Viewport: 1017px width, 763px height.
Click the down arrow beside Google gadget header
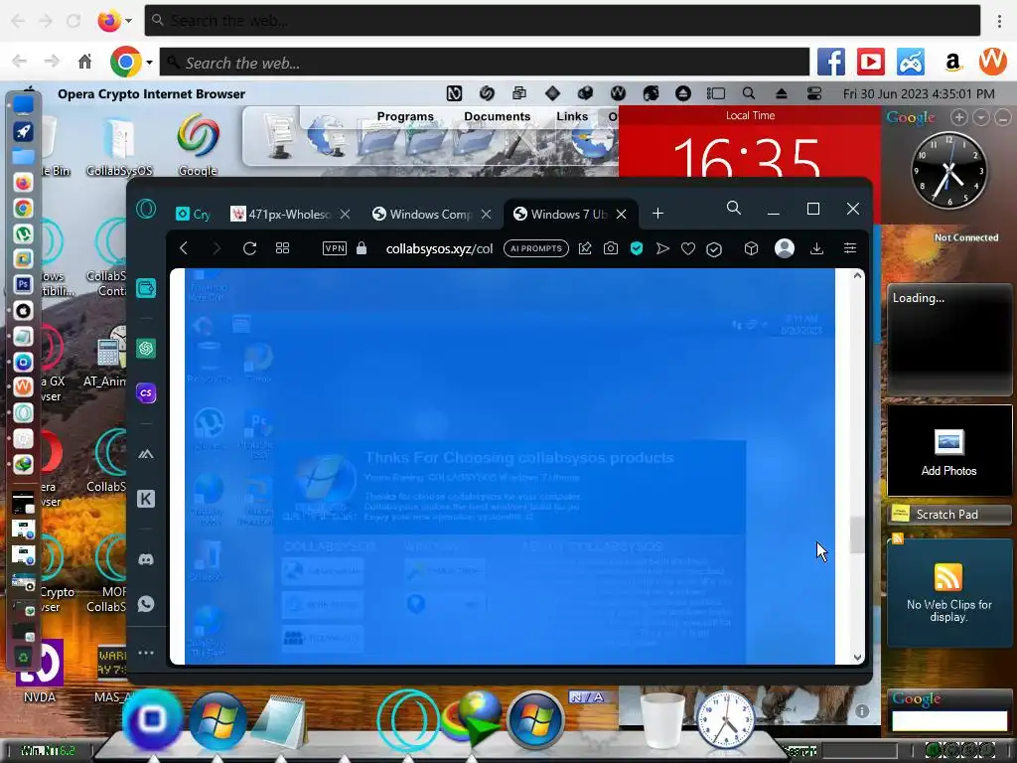tap(981, 117)
